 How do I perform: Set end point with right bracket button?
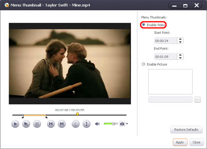87,124
